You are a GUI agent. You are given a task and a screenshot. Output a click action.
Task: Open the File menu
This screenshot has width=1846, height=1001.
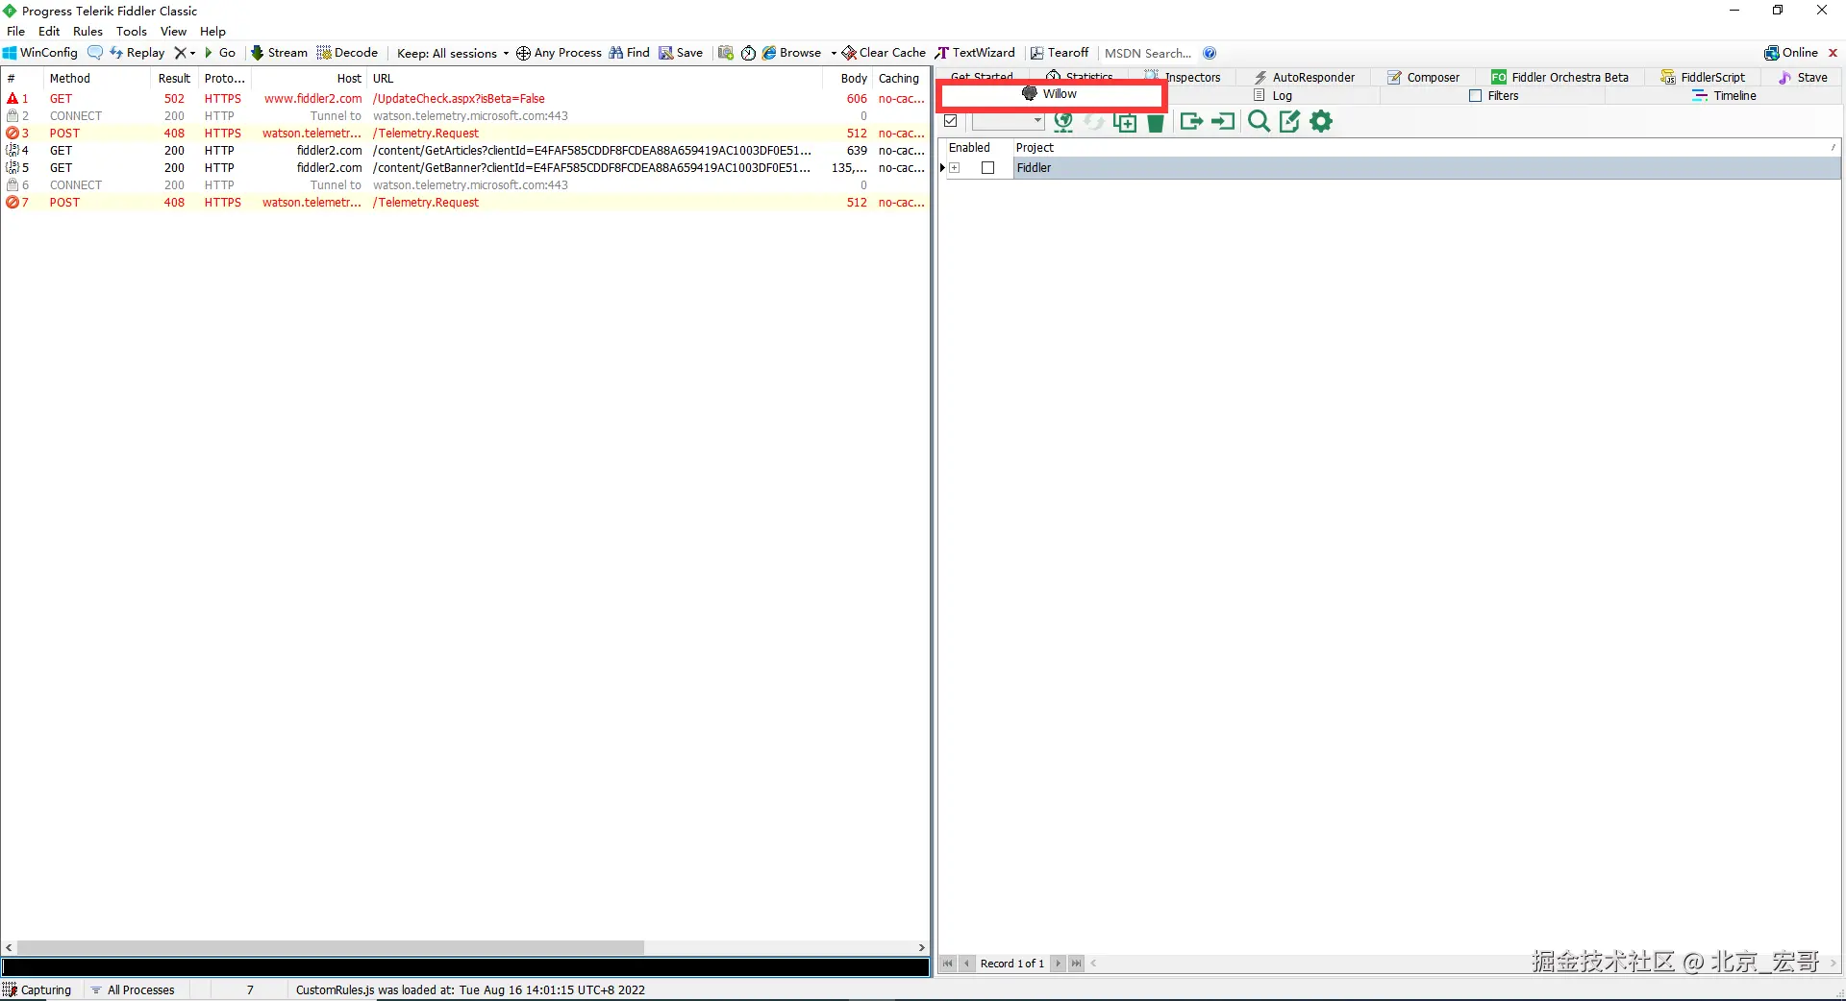(16, 32)
